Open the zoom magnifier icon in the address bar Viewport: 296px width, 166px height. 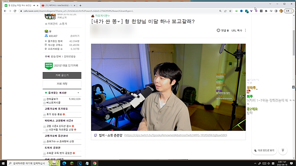tap(220, 11)
